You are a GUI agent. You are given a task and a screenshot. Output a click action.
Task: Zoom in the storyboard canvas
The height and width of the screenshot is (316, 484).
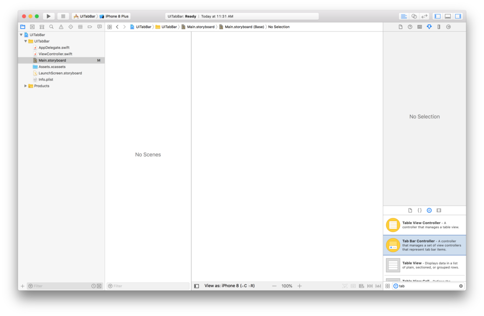[299, 286]
